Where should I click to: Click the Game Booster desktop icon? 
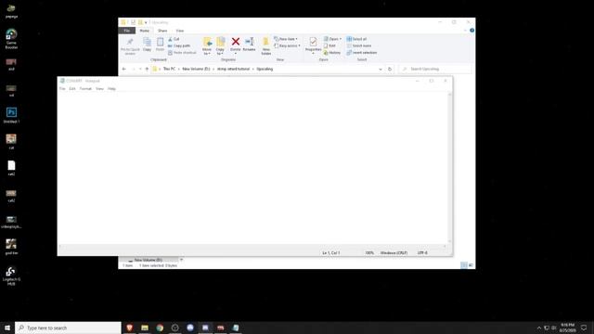(11, 39)
